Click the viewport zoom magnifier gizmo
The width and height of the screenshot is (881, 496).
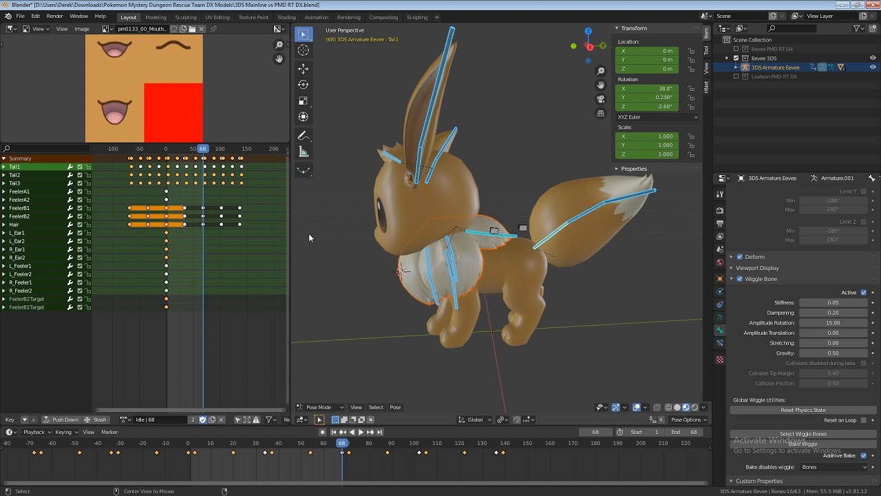point(601,71)
